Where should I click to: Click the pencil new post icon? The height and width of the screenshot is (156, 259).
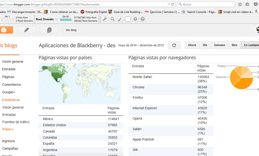point(27,30)
